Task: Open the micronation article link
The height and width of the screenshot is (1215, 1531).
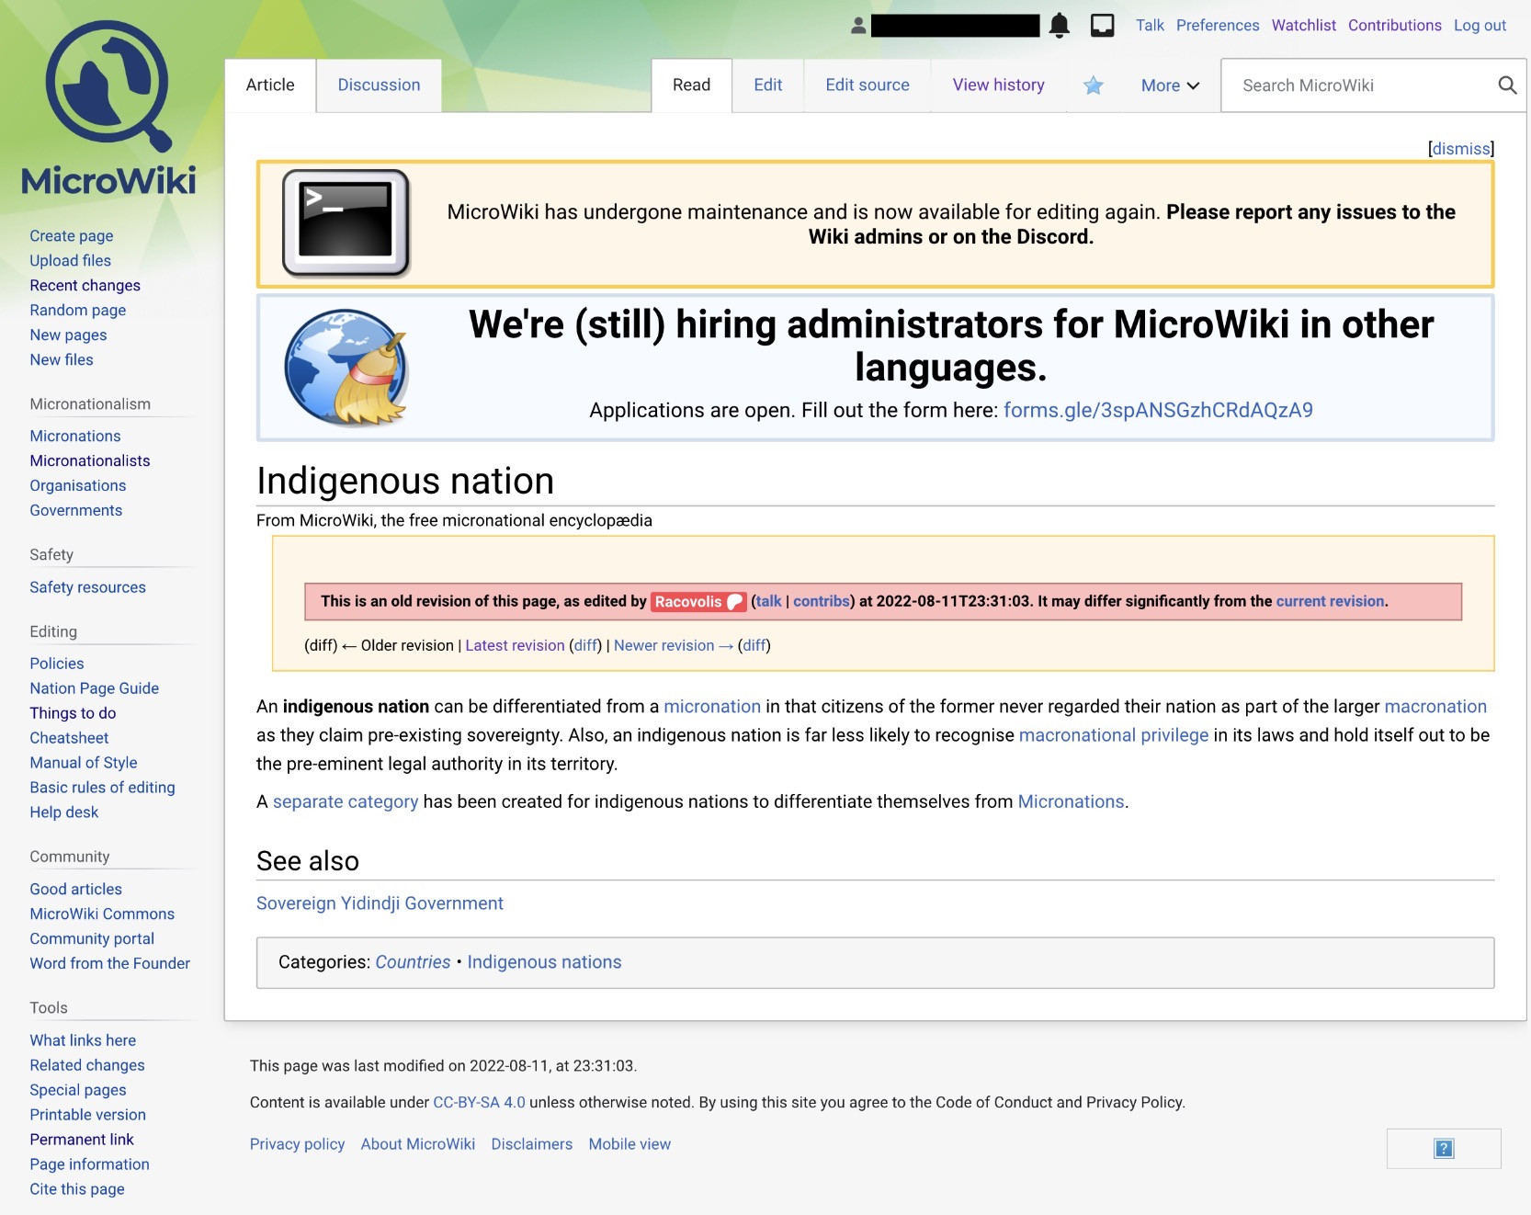Action: pos(712,707)
